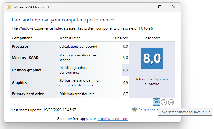
Task: Click the highlighted Desktop graphics subscore 8,0
Action: [125, 70]
